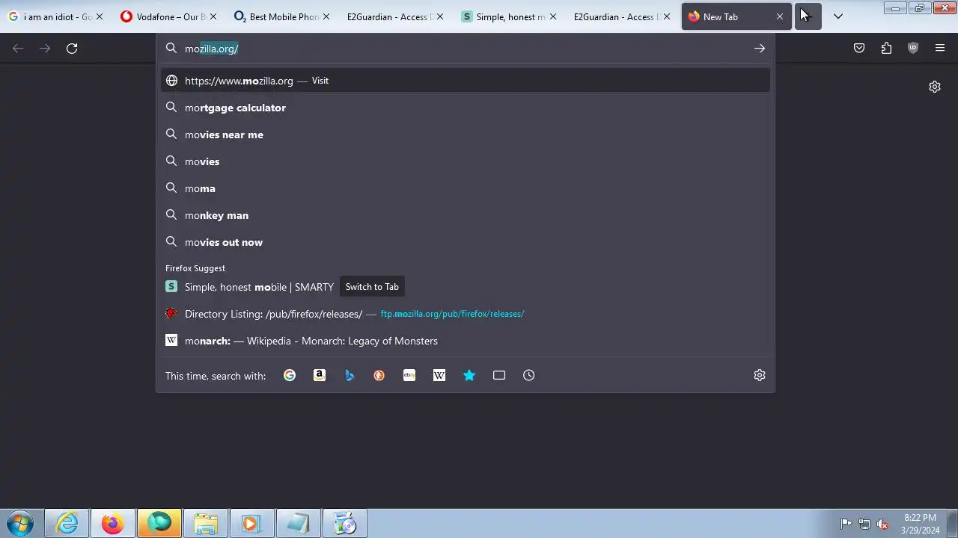Viewport: 958px width, 538px height.
Task: Open the network tray icon
Action: coord(864,524)
